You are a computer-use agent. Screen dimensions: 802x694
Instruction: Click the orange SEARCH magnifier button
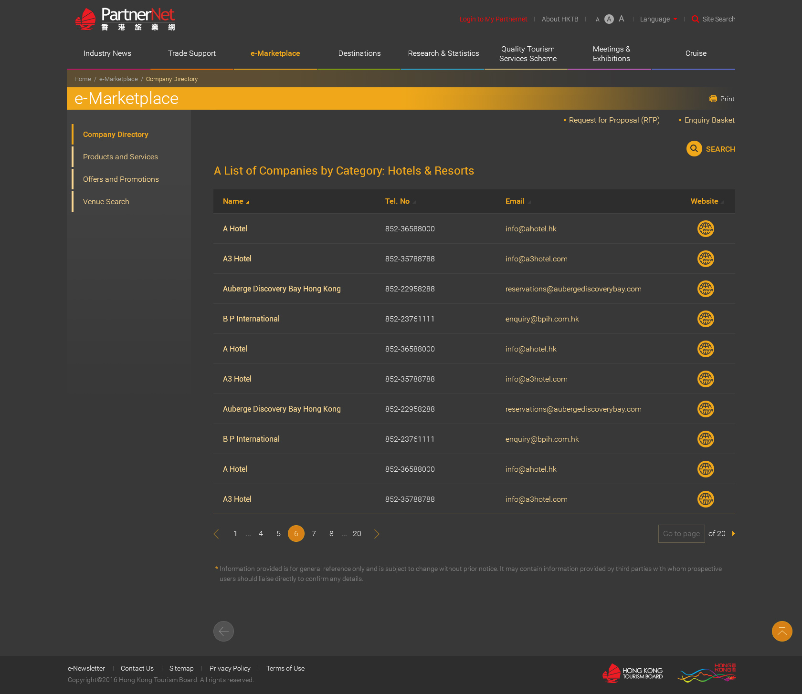tap(694, 149)
